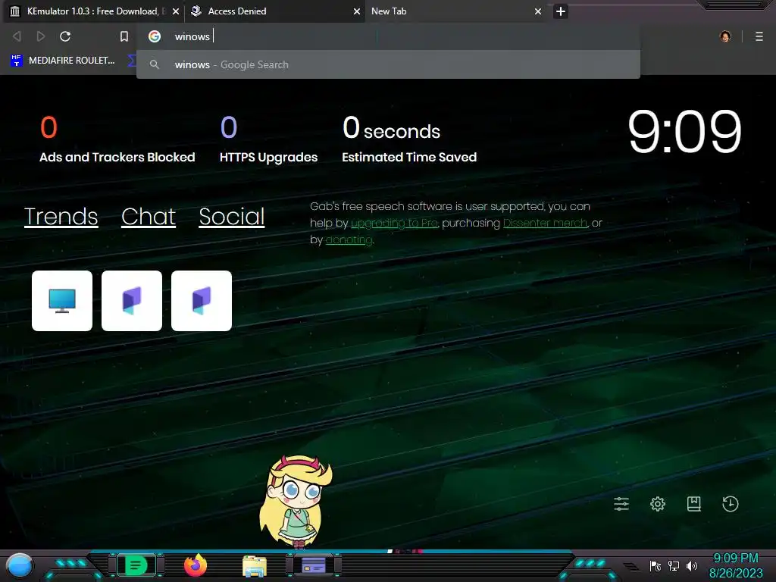
Task: Reload the current page
Action: [65, 36]
